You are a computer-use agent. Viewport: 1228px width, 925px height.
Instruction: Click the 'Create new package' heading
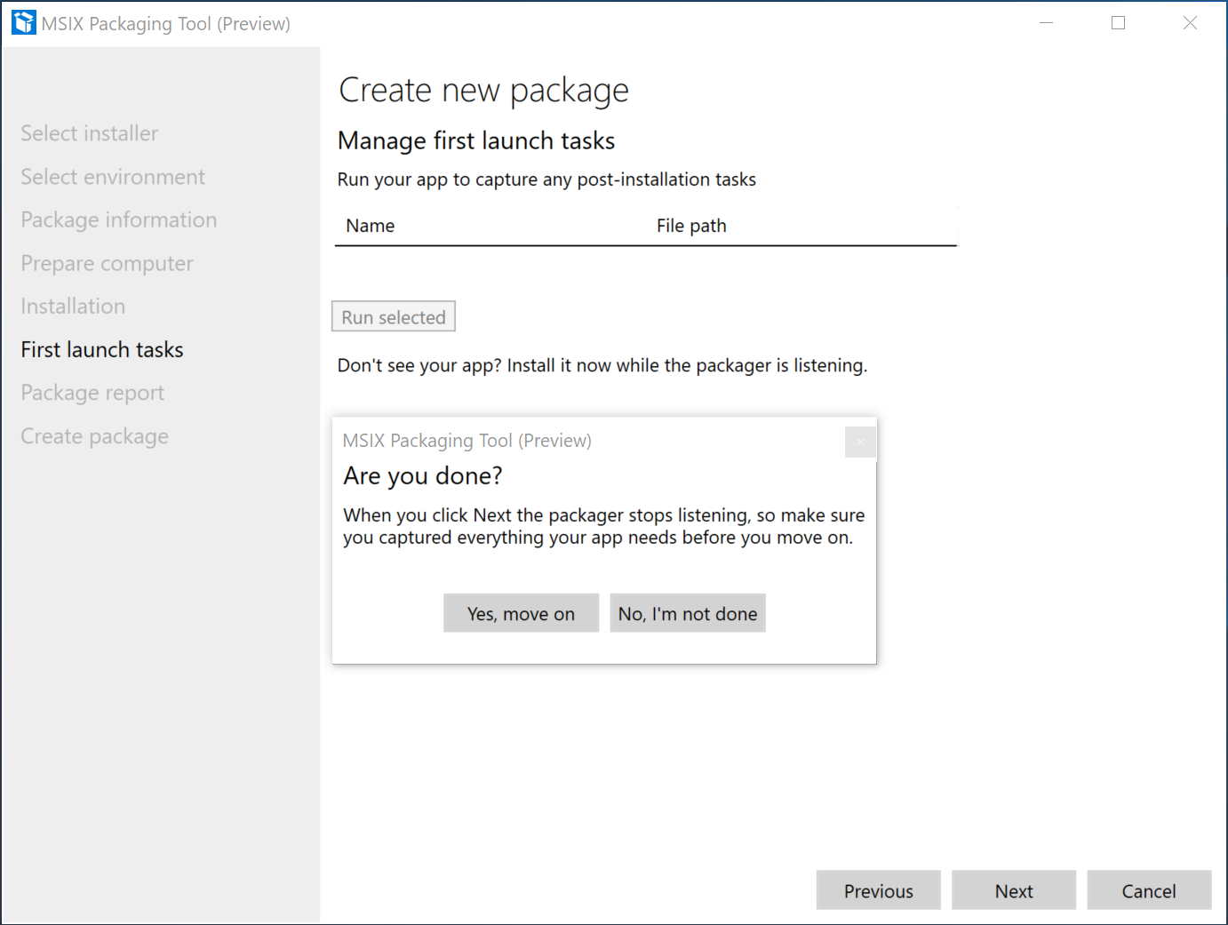[x=483, y=91]
